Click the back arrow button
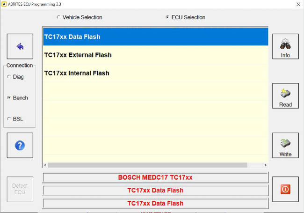 pos(20,46)
